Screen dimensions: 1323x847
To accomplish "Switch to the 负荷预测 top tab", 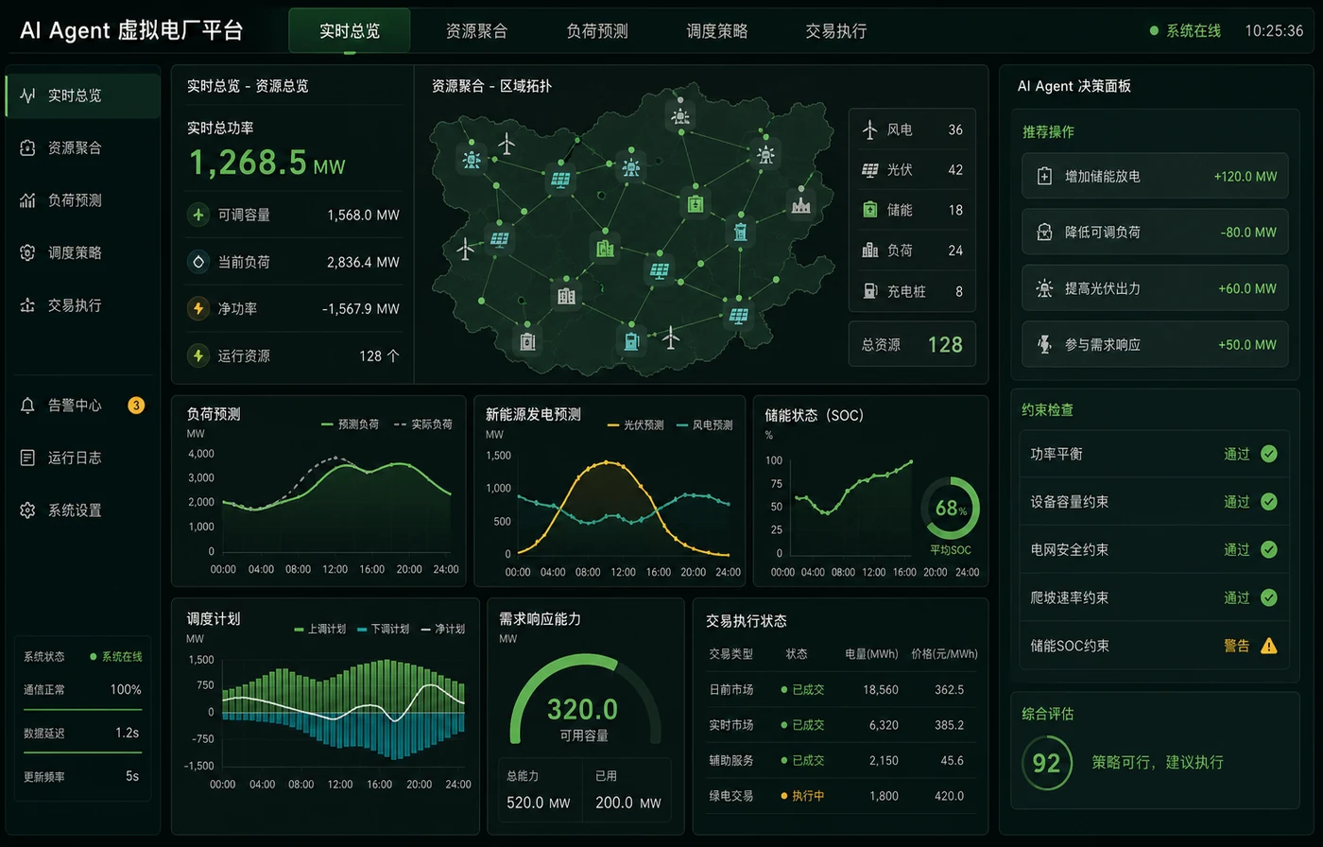I will tap(597, 31).
